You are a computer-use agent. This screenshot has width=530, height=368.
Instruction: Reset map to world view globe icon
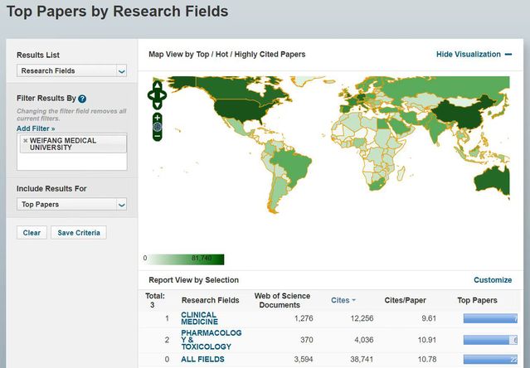coord(158,127)
